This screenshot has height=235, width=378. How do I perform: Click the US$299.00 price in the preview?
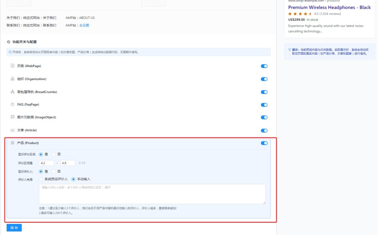click(296, 20)
